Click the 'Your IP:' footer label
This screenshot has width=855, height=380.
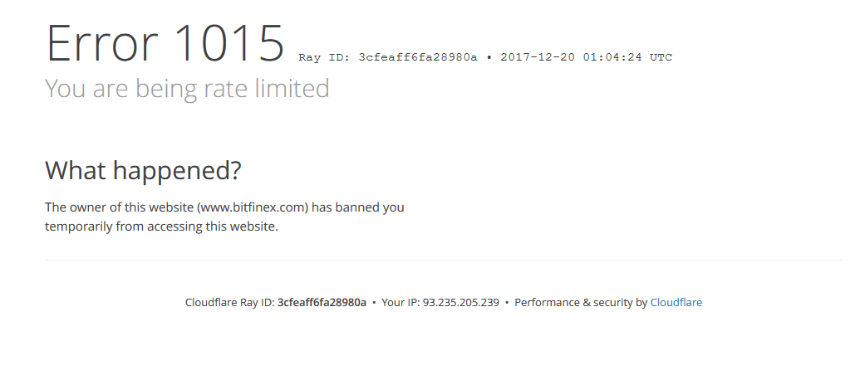(400, 303)
